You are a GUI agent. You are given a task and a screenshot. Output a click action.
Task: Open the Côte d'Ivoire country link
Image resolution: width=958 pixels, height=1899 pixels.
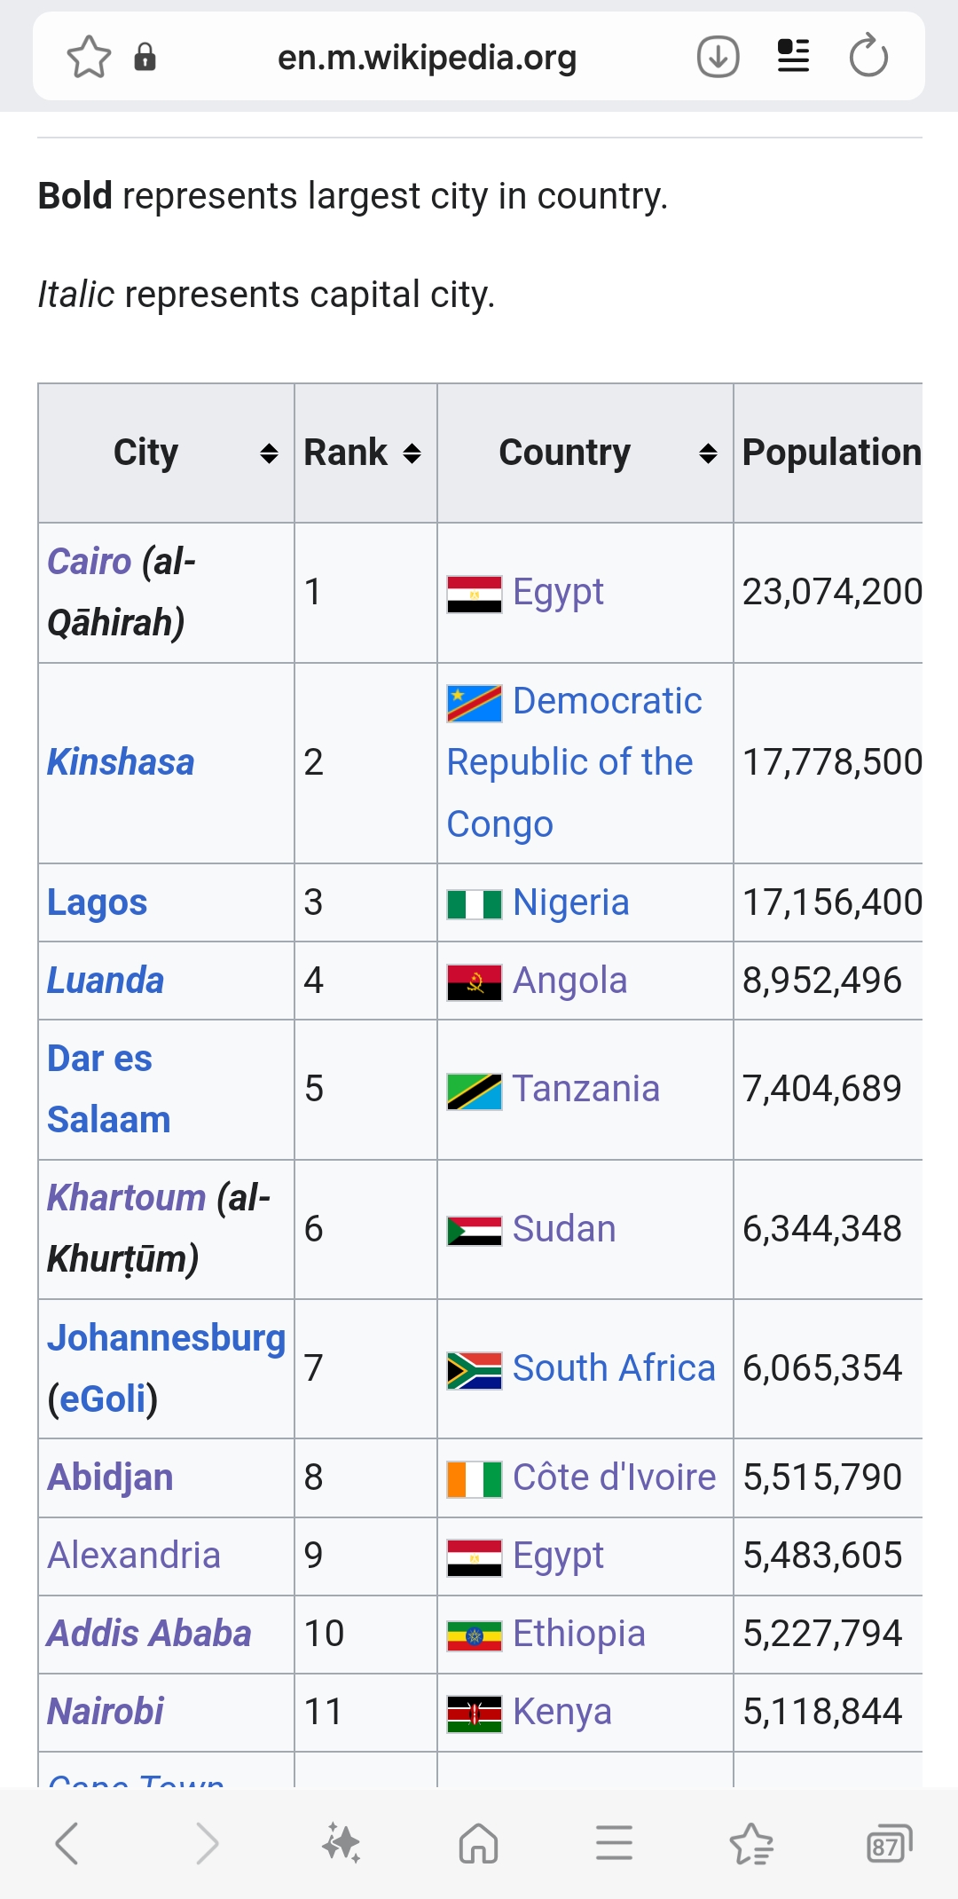point(614,1477)
